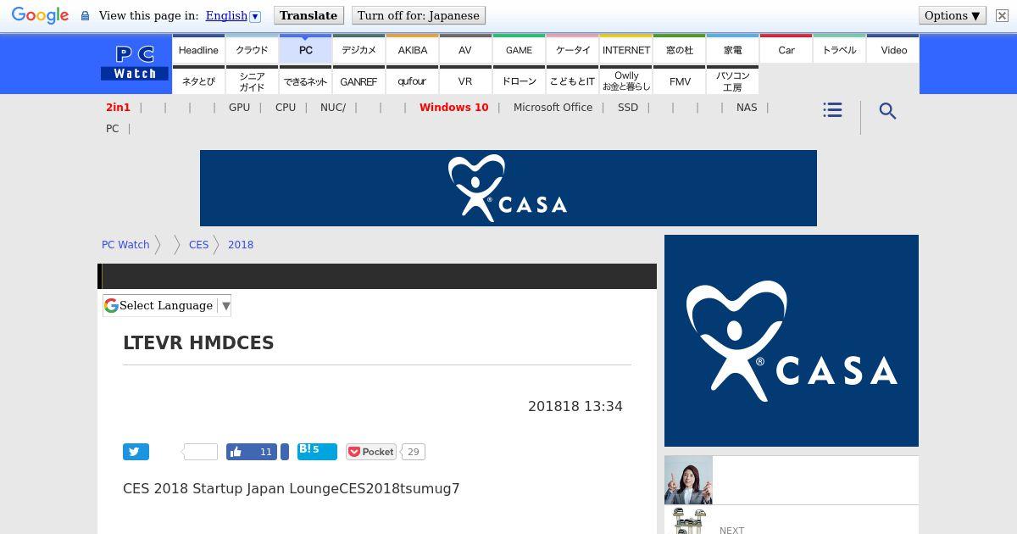The width and height of the screenshot is (1017, 534).
Task: Save article to Pocket
Action: [x=371, y=452]
